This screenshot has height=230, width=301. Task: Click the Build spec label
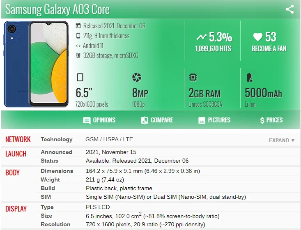(48, 188)
